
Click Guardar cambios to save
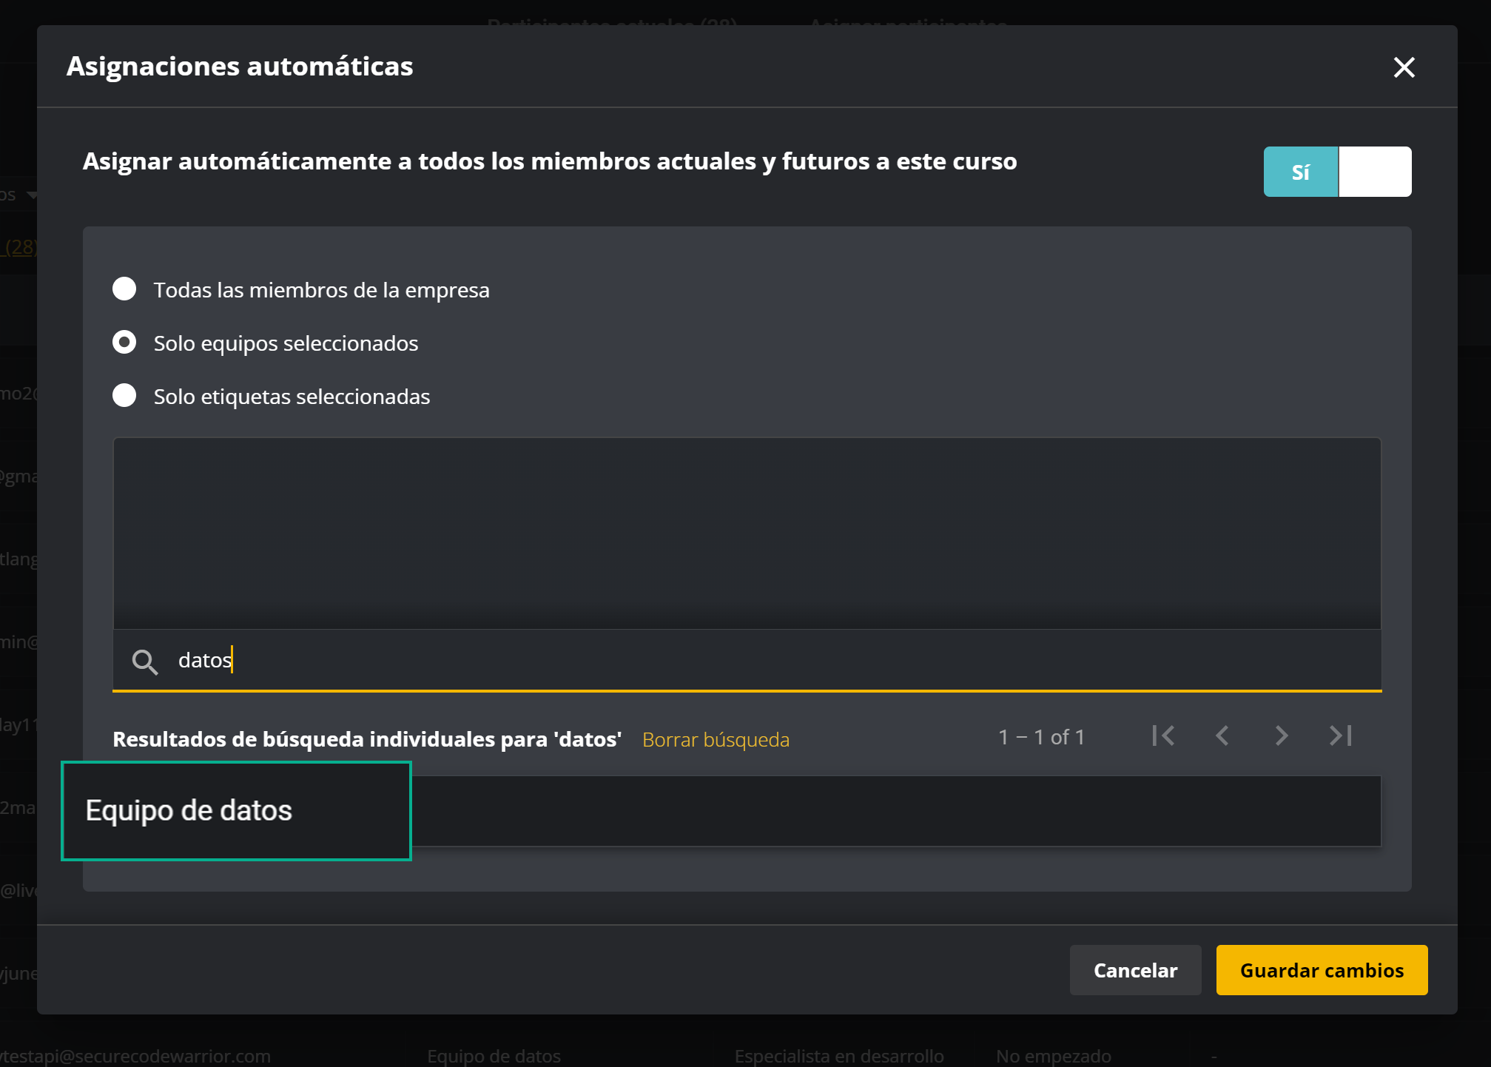pos(1322,970)
